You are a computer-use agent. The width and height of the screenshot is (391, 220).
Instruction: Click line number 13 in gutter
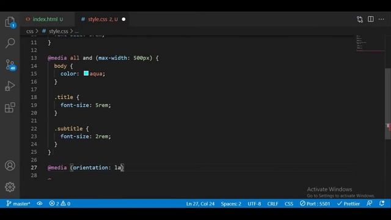[x=34, y=58]
